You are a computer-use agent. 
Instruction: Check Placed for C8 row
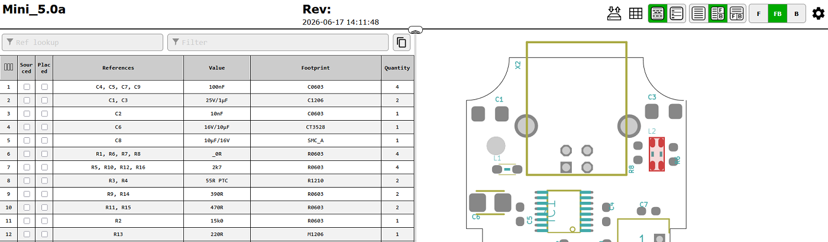coord(44,141)
